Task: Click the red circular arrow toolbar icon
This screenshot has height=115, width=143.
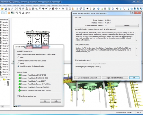Action: click(30, 9)
